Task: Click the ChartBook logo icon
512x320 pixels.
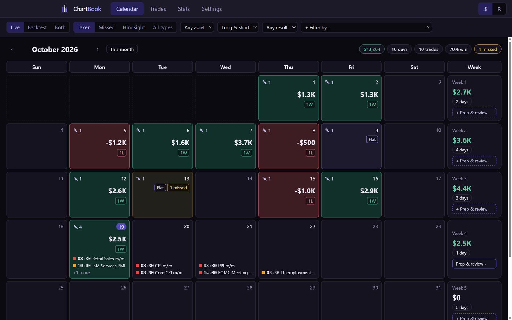Action: coord(64,9)
